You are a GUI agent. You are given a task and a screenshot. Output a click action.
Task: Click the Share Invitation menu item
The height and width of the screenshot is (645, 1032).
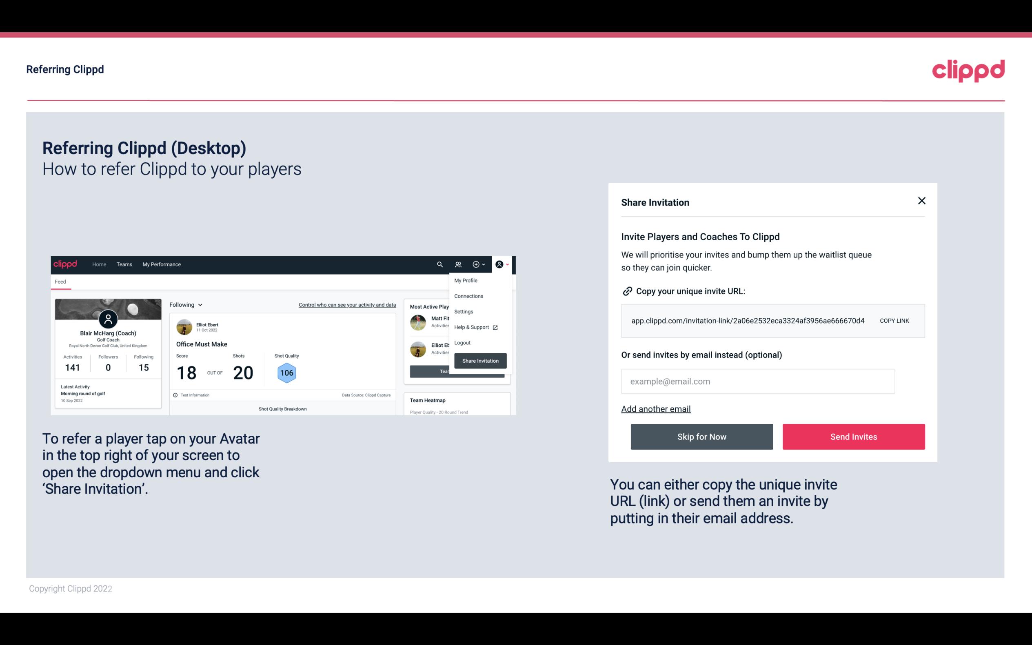point(480,361)
